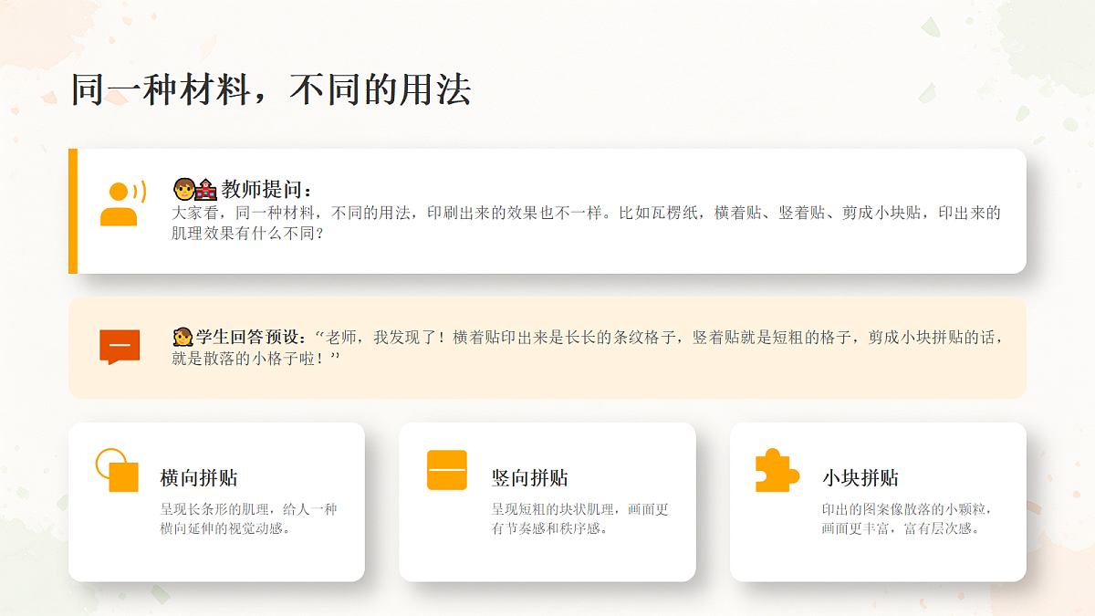Click the student emoji before 学生回答预设
Image resolution: width=1095 pixels, height=616 pixels.
(x=182, y=337)
